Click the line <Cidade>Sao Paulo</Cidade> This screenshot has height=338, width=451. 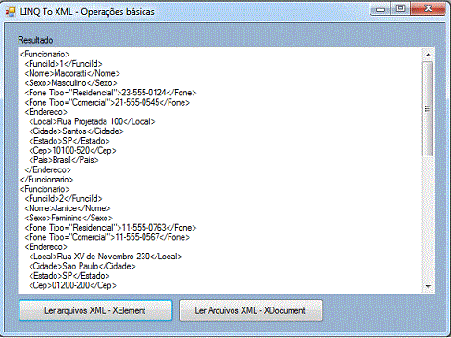point(82,266)
